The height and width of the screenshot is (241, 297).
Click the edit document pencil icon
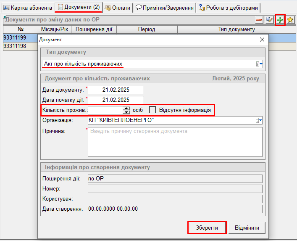tap(269, 20)
